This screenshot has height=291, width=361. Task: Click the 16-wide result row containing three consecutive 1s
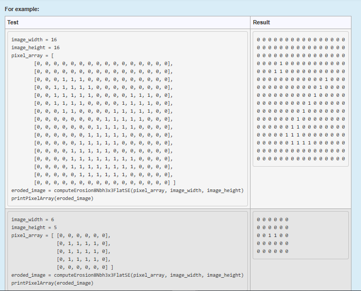pos(301,135)
